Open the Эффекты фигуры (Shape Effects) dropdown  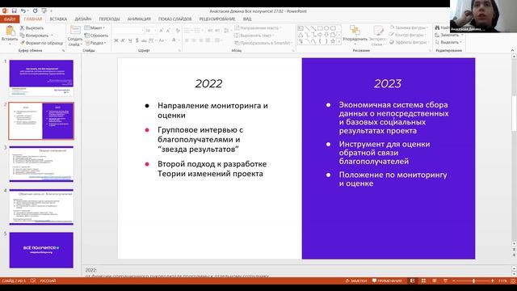[409, 42]
